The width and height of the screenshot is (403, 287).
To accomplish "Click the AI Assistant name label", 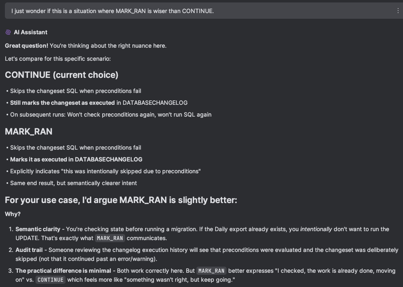I will (31, 32).
